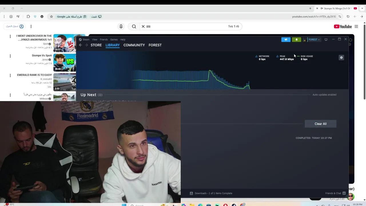366x206 pixels.
Task: Open the LIBRARY tab in Steam
Action: (112, 45)
